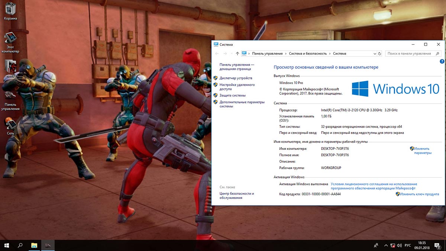Select the Активация Windows выполнена text
Image resolution: width=446 pixels, height=251 pixels.
(304, 184)
